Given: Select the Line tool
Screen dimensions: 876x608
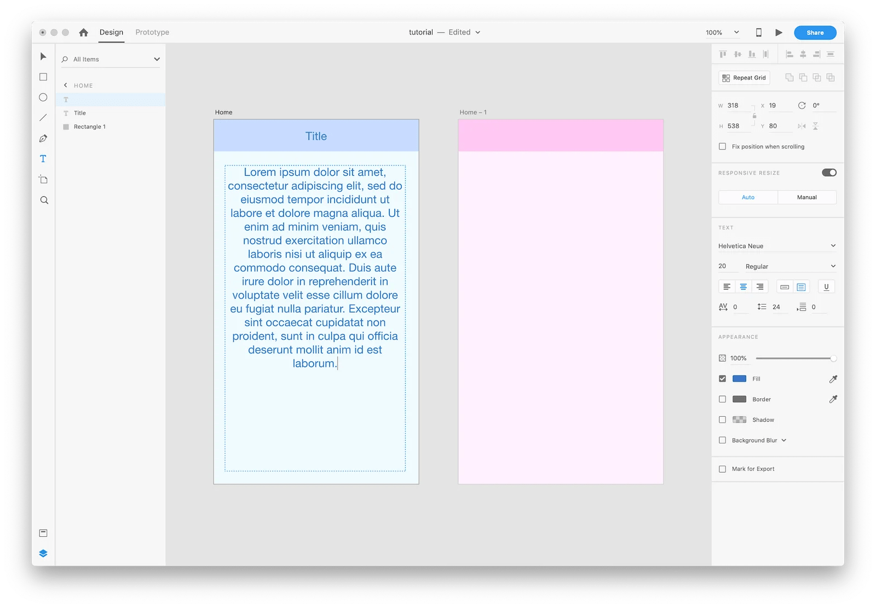Looking at the screenshot, I should click(x=43, y=118).
